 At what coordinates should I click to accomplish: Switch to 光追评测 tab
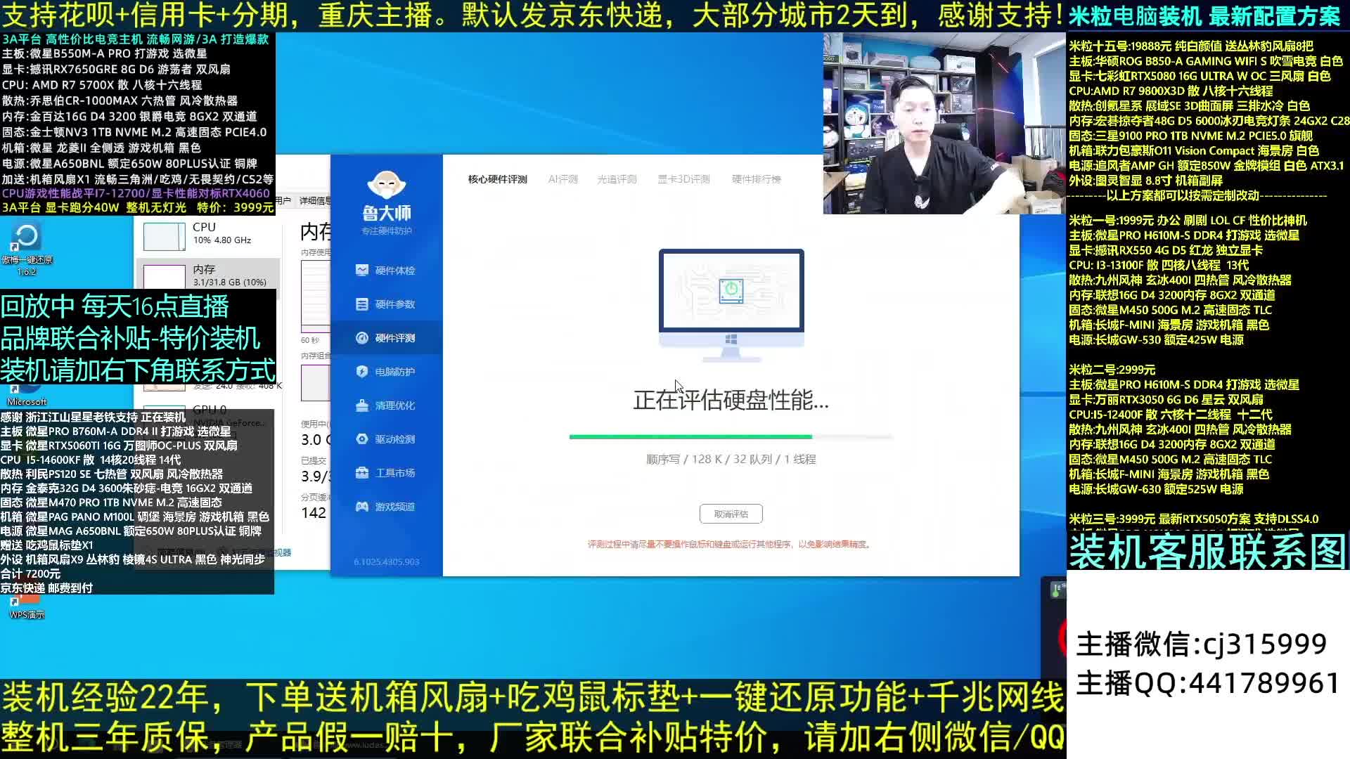pyautogui.click(x=617, y=179)
